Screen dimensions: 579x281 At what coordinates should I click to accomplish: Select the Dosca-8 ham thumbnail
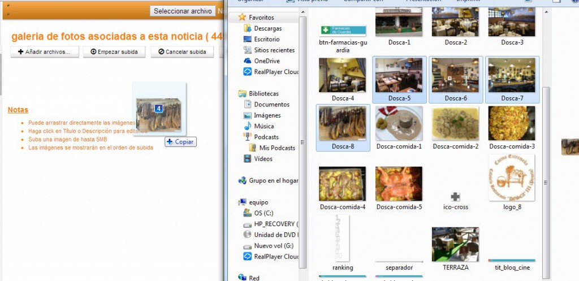(x=342, y=123)
